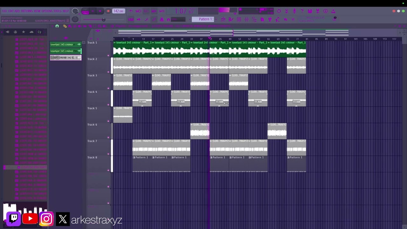Click the project info icon
The height and width of the screenshot is (229, 407).
click(325, 11)
